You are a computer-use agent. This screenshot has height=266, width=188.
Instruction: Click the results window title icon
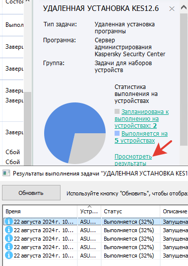click(6, 174)
